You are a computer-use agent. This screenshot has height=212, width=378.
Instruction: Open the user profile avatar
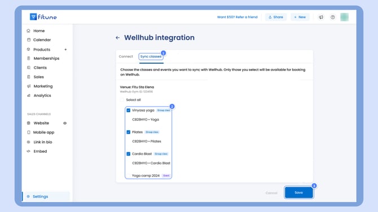coord(344,17)
